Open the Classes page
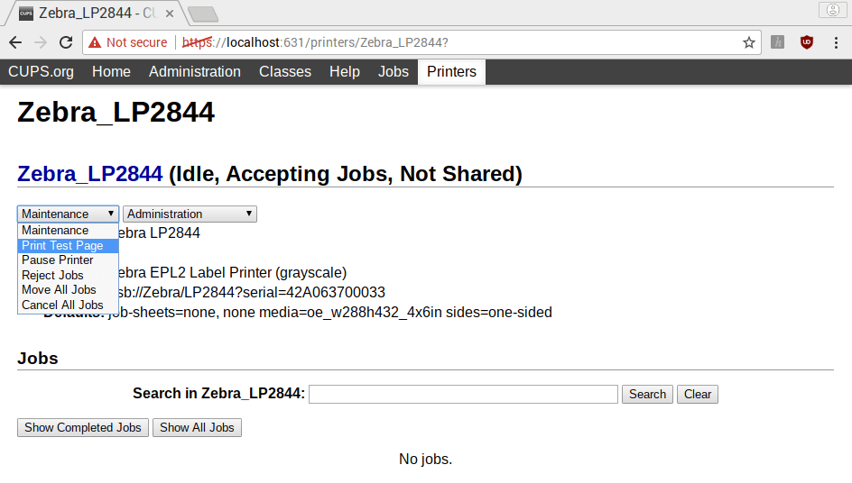The height and width of the screenshot is (483, 852). coord(284,71)
